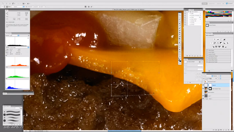
Task: Open the histogram Channel dropdown
Action: (x=14, y=36)
